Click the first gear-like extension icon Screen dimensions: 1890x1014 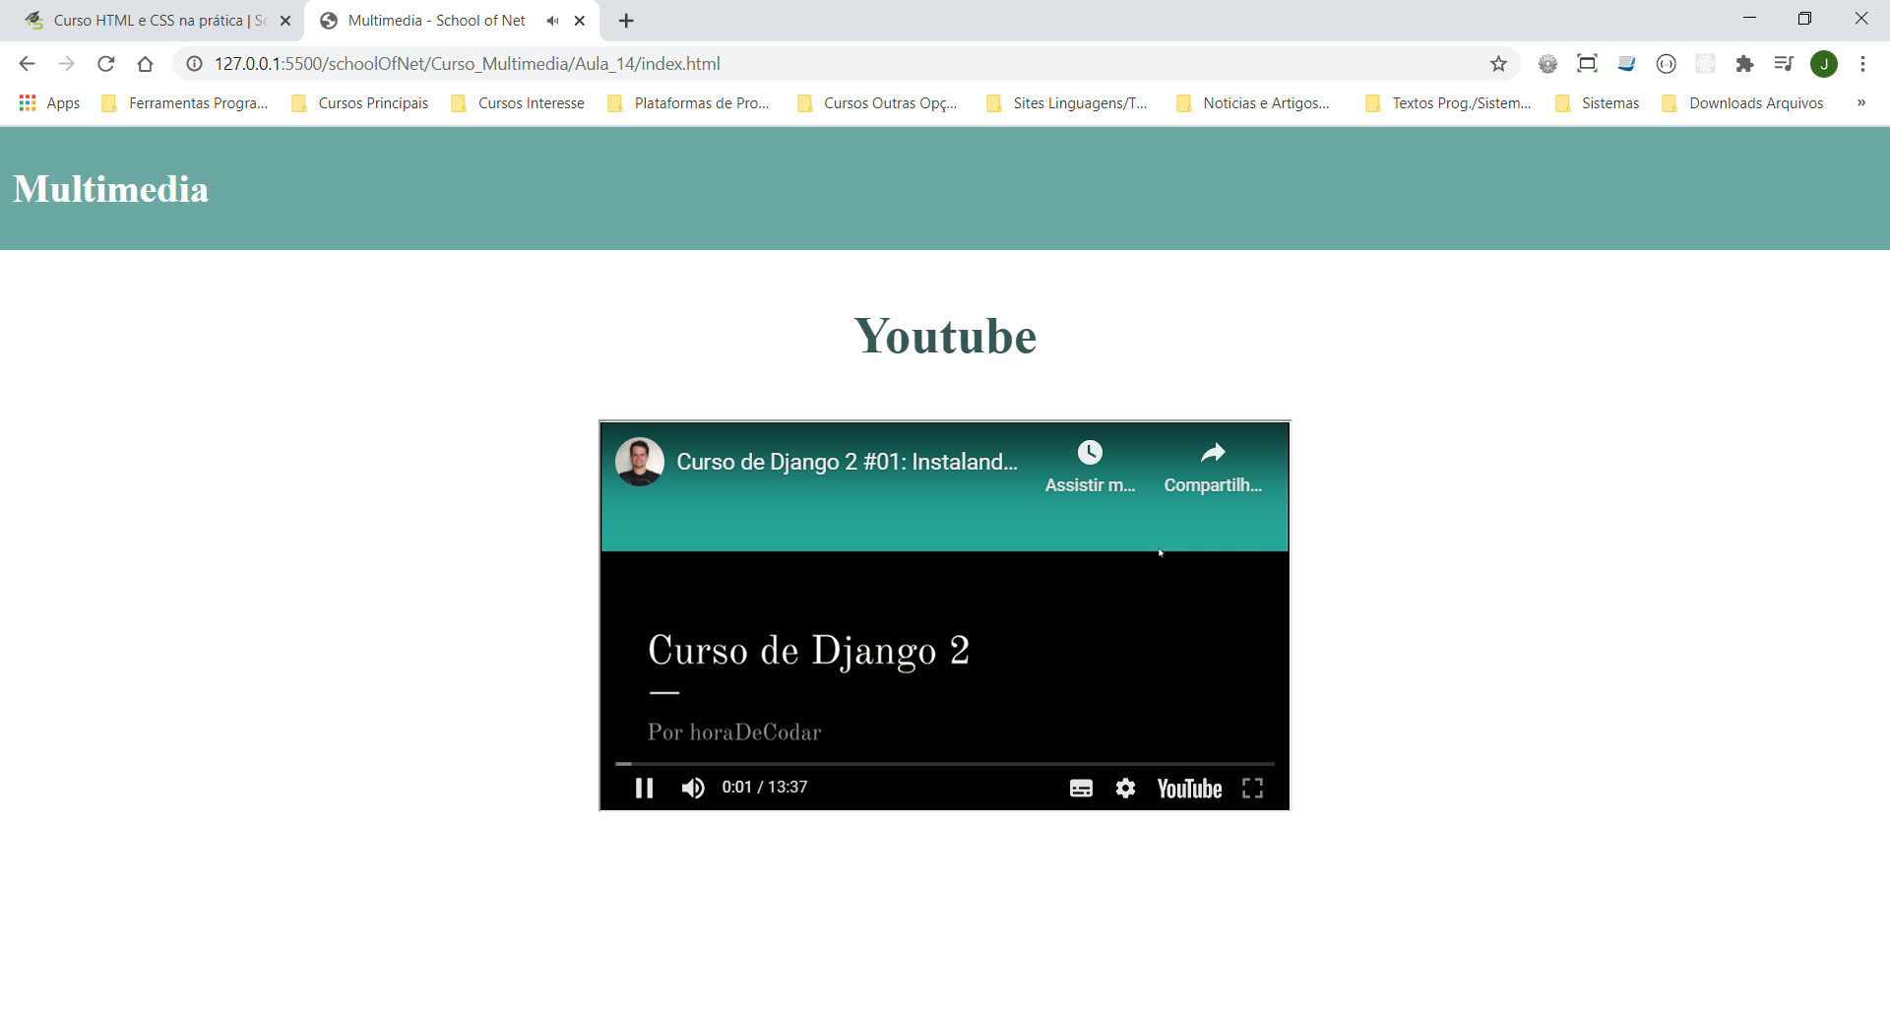click(x=1547, y=64)
